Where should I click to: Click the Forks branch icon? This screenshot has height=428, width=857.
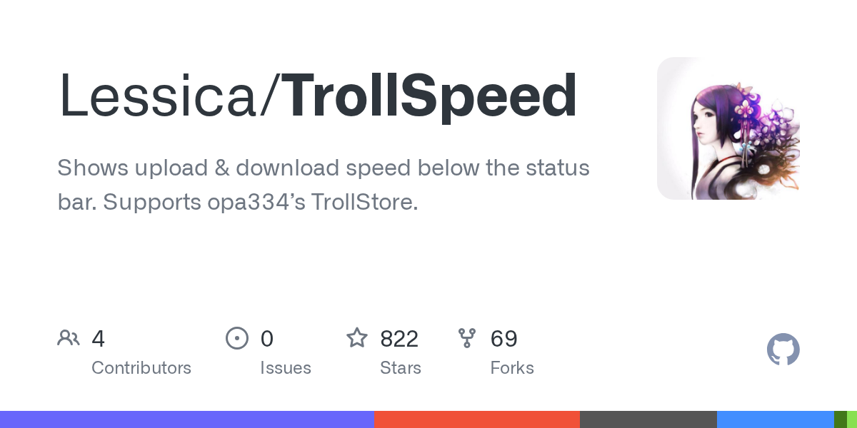coord(467,338)
